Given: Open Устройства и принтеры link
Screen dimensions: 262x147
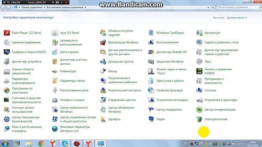Looking at the screenshot, I should point(221,100).
